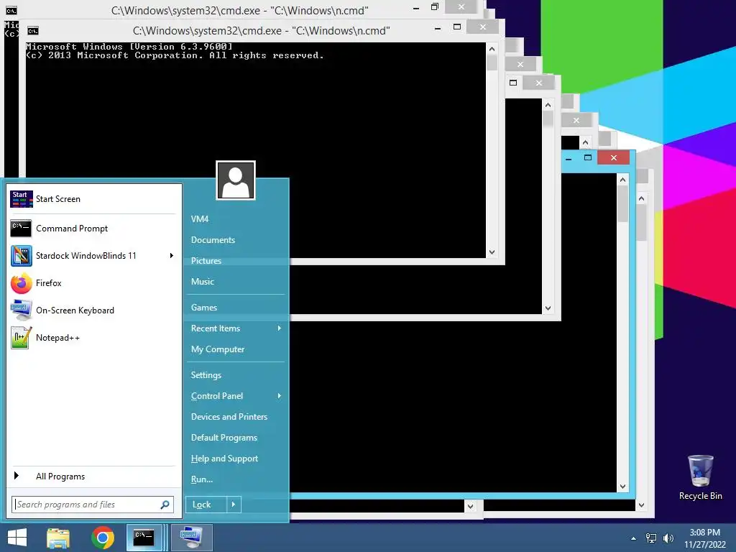Open the Recycle Bin on the desktop
The width and height of the screenshot is (736, 552).
tap(700, 478)
